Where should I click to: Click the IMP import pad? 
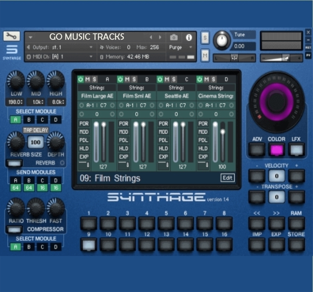[x=257, y=245]
